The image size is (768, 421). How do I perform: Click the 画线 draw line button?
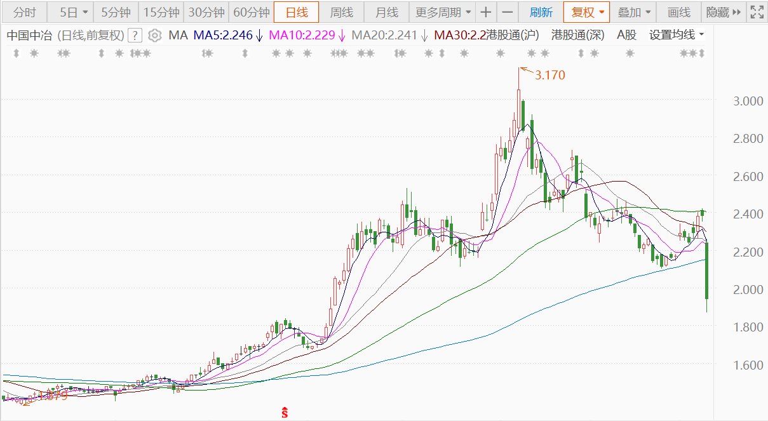(x=678, y=12)
